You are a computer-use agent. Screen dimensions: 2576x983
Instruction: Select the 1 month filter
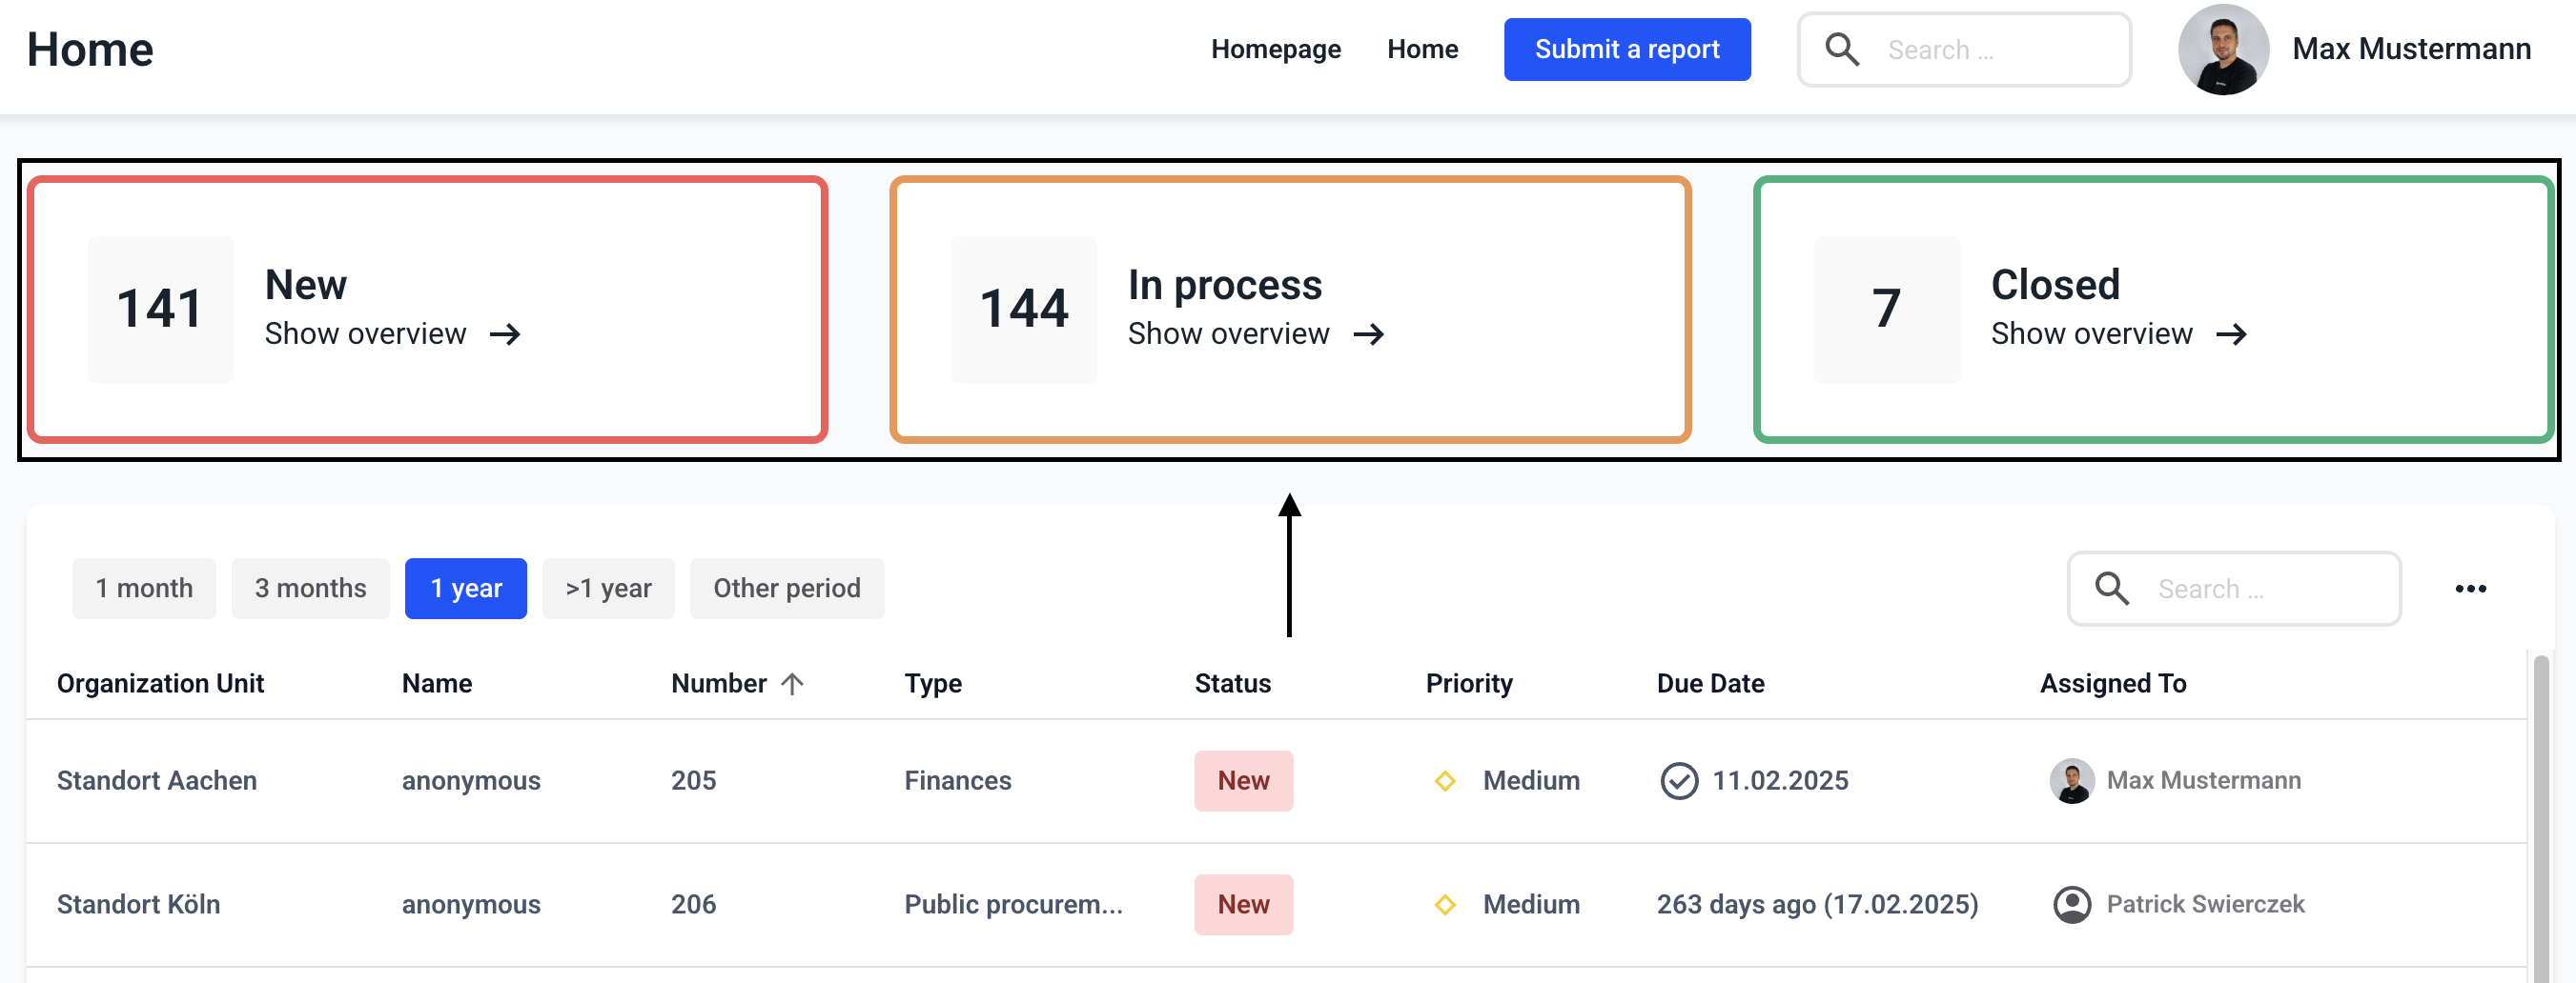pos(144,589)
